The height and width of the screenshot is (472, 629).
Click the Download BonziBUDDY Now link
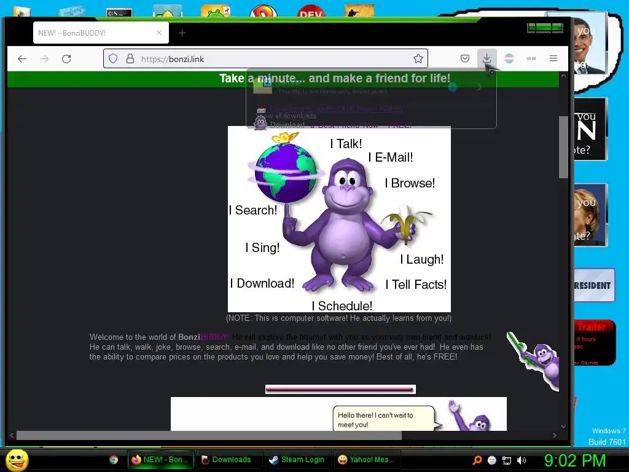coord(336,109)
